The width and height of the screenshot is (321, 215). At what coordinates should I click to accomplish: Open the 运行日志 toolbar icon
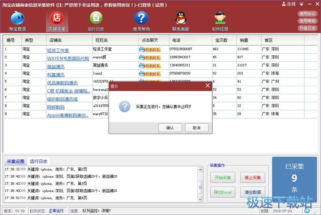[96, 21]
